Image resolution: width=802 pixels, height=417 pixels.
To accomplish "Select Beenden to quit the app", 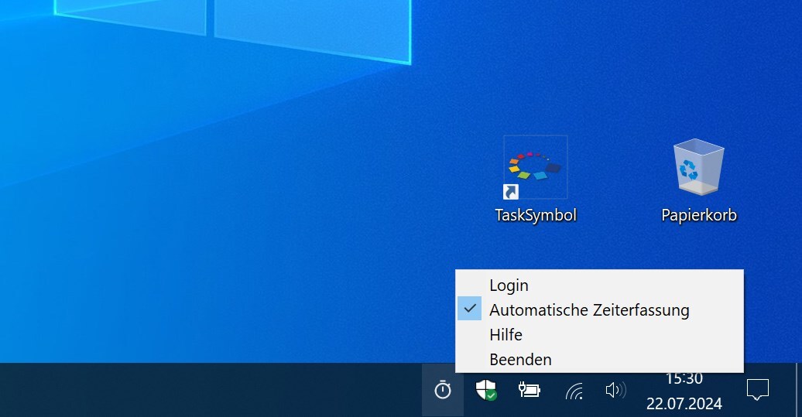I will (520, 360).
